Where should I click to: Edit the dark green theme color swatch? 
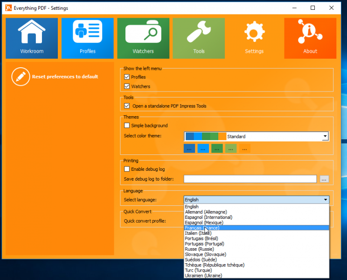[217, 148]
